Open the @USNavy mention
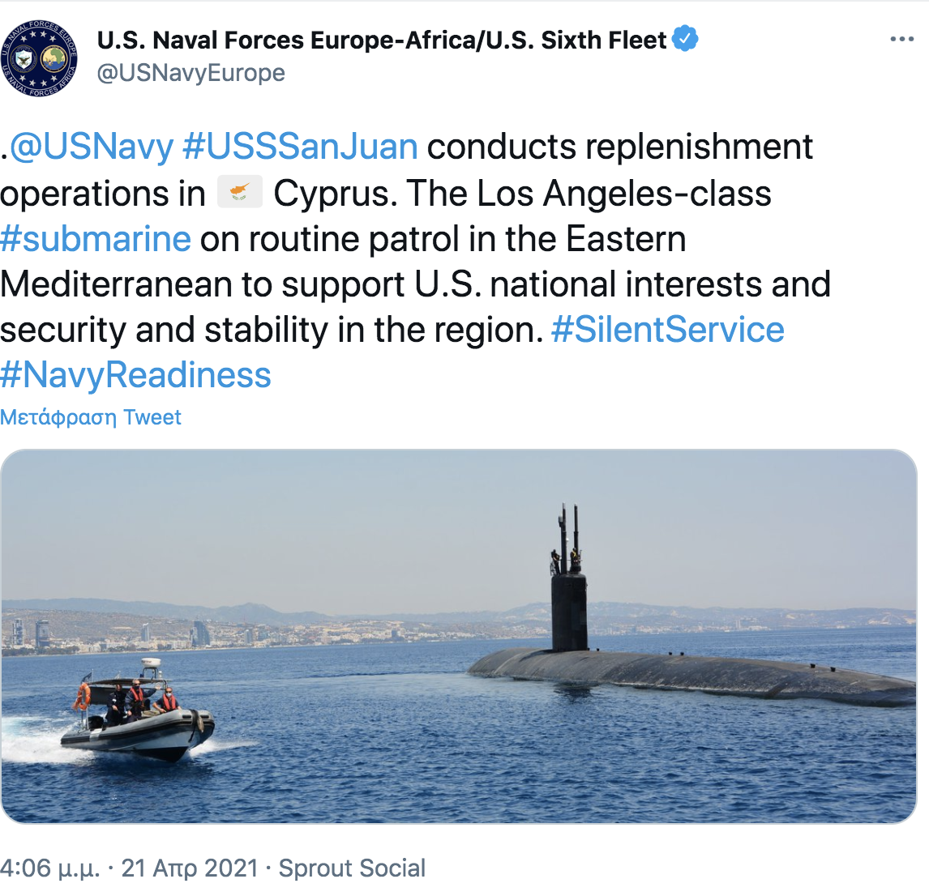 pyautogui.click(x=92, y=147)
